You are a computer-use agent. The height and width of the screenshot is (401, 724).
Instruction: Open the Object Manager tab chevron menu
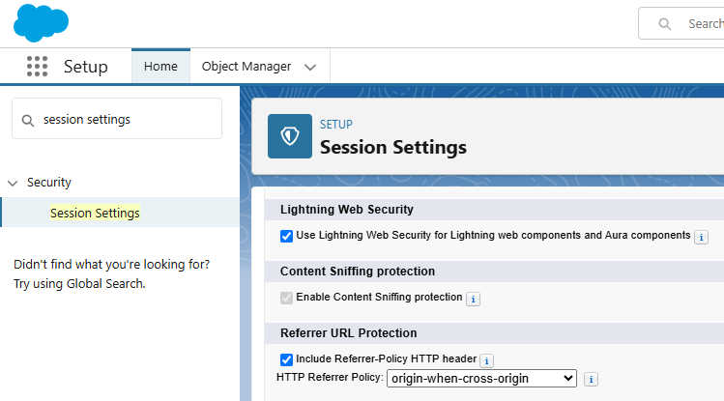[310, 68]
